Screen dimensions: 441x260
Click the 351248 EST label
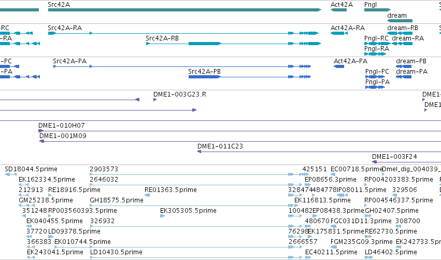(x=35, y=211)
